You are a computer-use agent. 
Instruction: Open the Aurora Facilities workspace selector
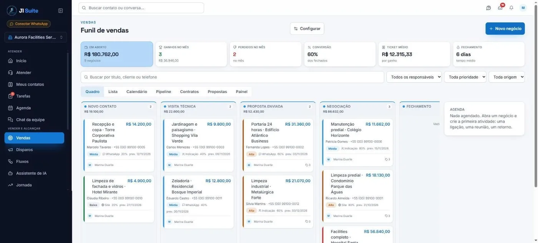pos(36,37)
